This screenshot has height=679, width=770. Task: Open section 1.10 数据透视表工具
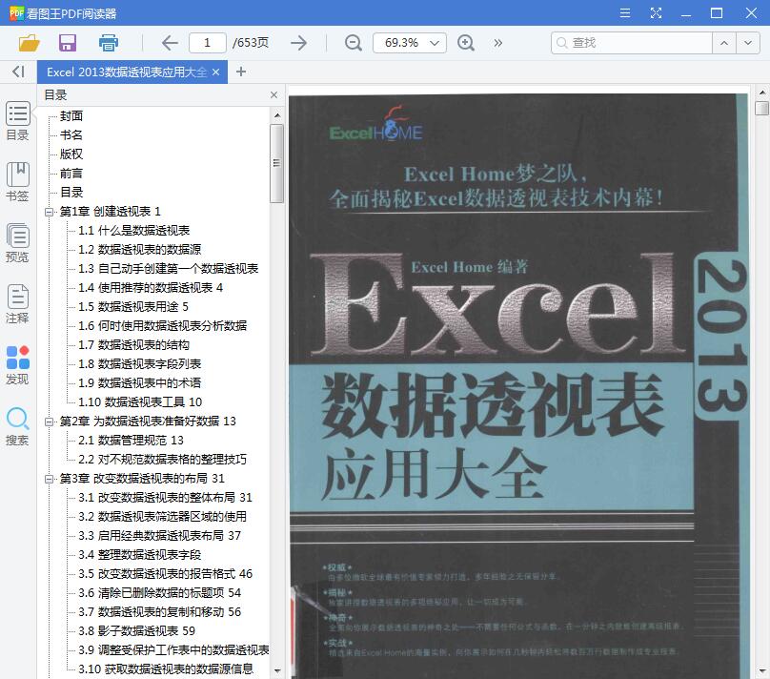140,402
